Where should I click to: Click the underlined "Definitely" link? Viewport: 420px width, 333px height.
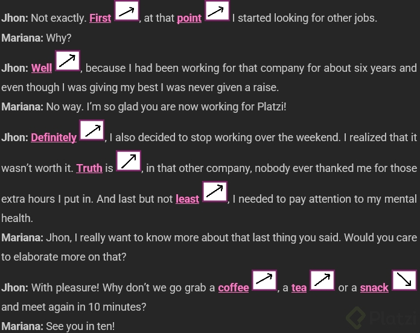54,138
